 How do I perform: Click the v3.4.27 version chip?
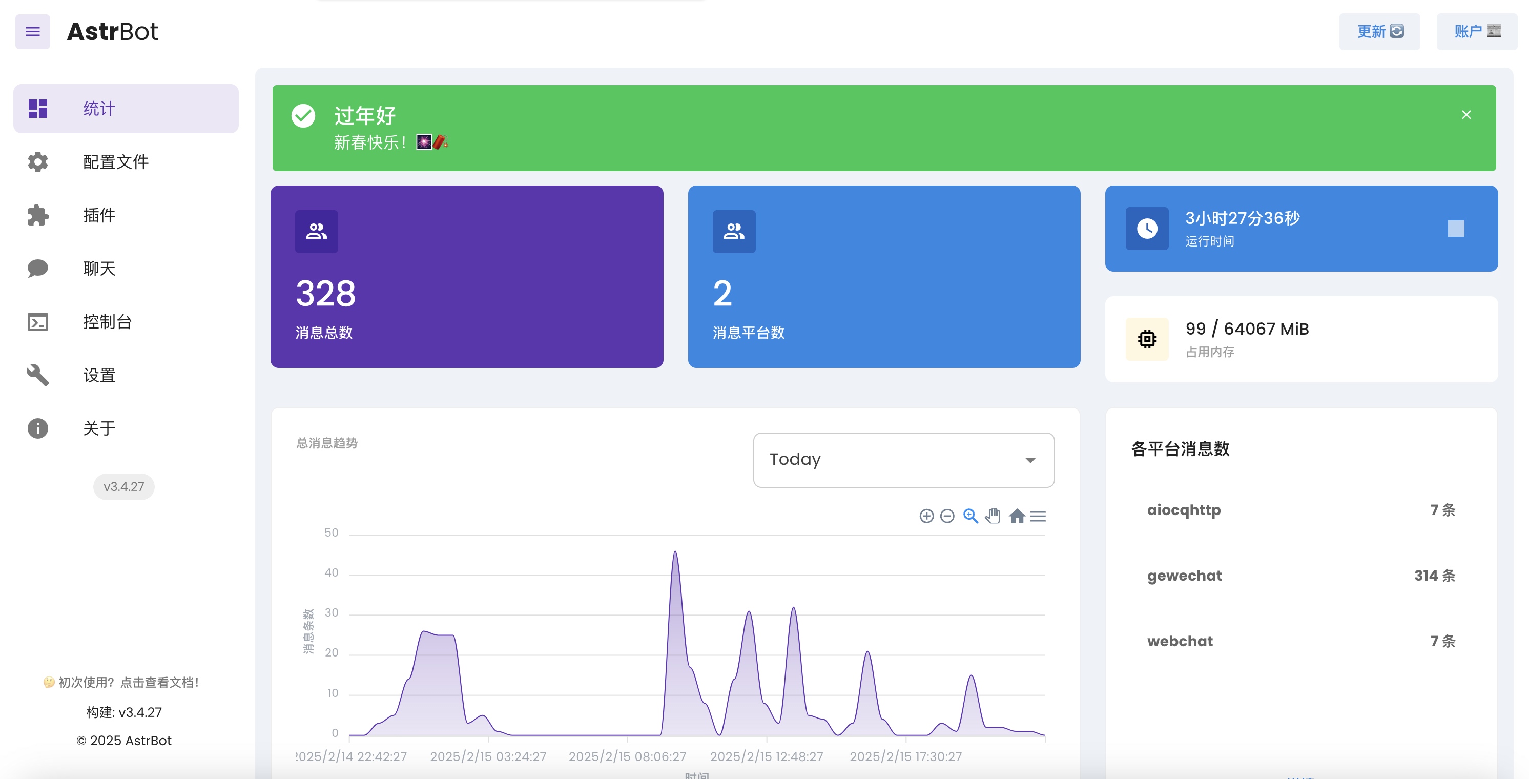click(x=123, y=486)
